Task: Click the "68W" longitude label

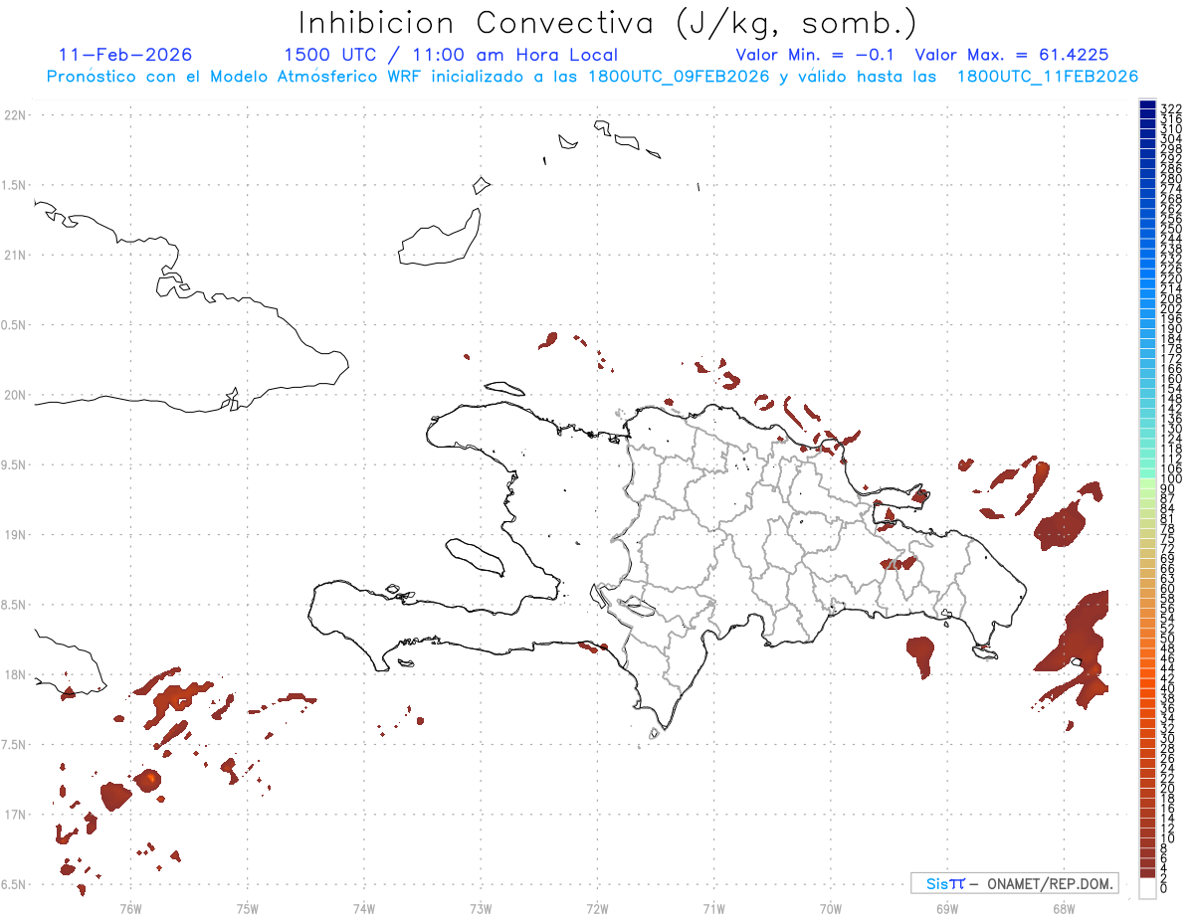Action: click(1064, 909)
